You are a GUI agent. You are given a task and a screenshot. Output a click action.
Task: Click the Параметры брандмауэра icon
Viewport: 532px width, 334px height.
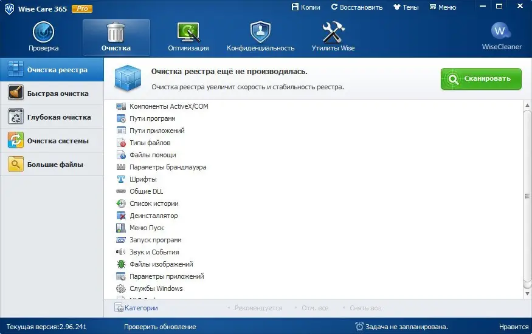pyautogui.click(x=121, y=167)
